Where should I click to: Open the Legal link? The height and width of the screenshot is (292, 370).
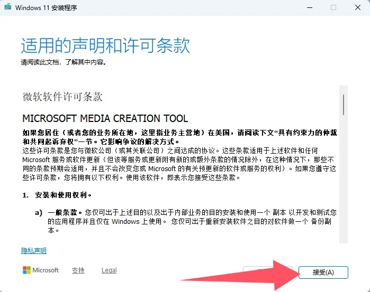pyautogui.click(x=109, y=270)
